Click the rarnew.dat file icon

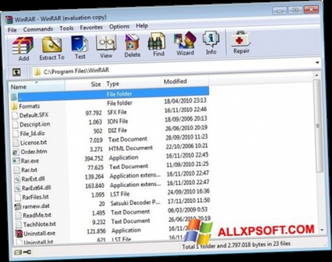18,207
